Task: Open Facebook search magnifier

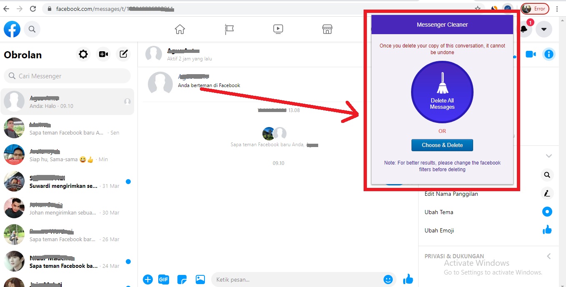Action: [32, 29]
